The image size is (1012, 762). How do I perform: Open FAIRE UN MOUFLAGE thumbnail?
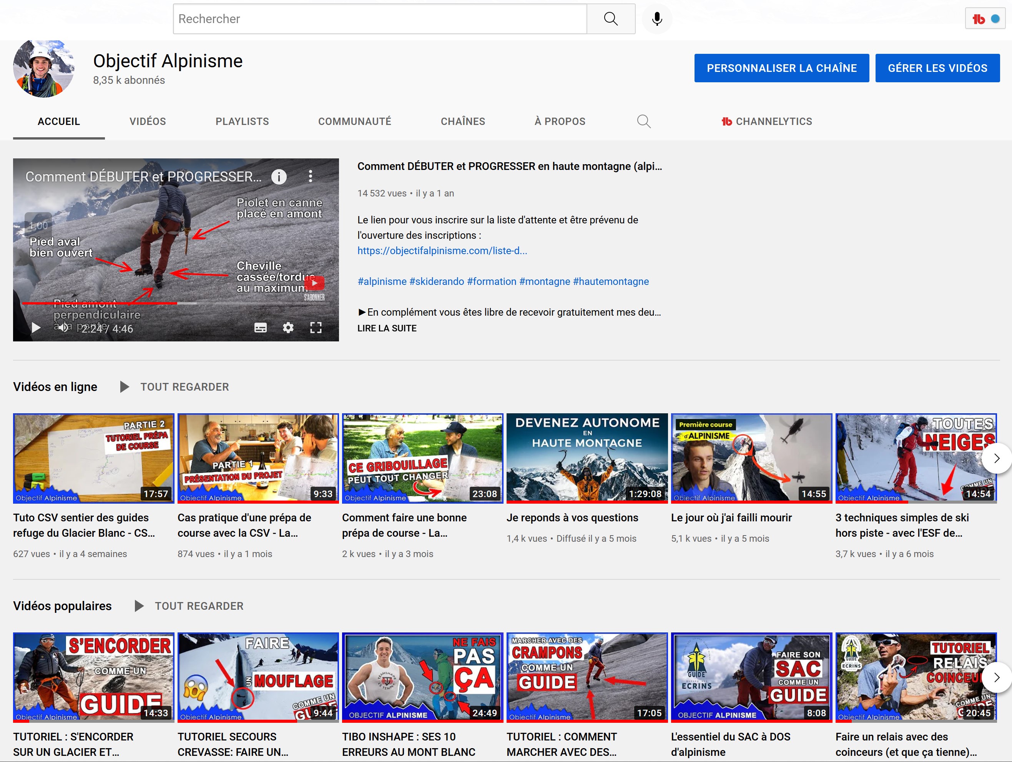pyautogui.click(x=258, y=677)
